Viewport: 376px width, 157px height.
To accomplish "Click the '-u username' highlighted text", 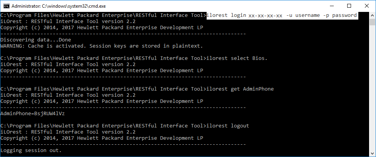I will [x=303, y=15].
